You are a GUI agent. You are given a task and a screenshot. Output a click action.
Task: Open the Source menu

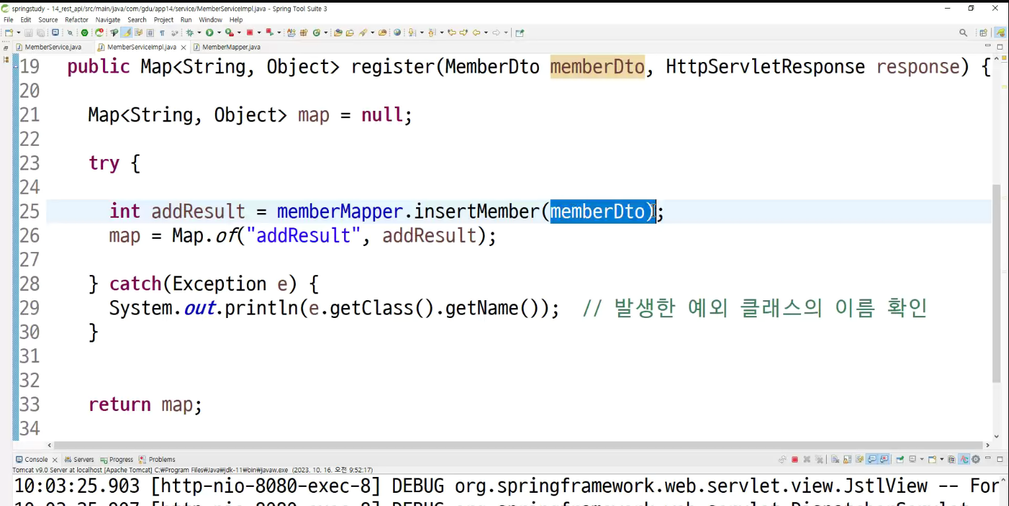coord(48,20)
